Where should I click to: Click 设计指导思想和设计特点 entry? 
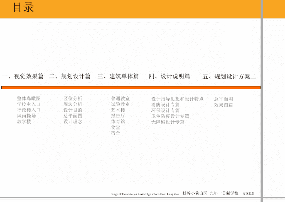pyautogui.click(x=177, y=99)
